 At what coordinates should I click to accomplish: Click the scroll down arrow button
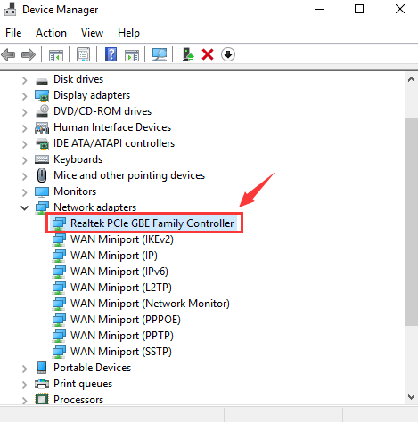tap(411, 397)
